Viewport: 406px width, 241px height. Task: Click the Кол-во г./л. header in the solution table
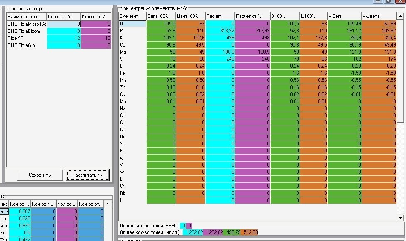coord(64,17)
